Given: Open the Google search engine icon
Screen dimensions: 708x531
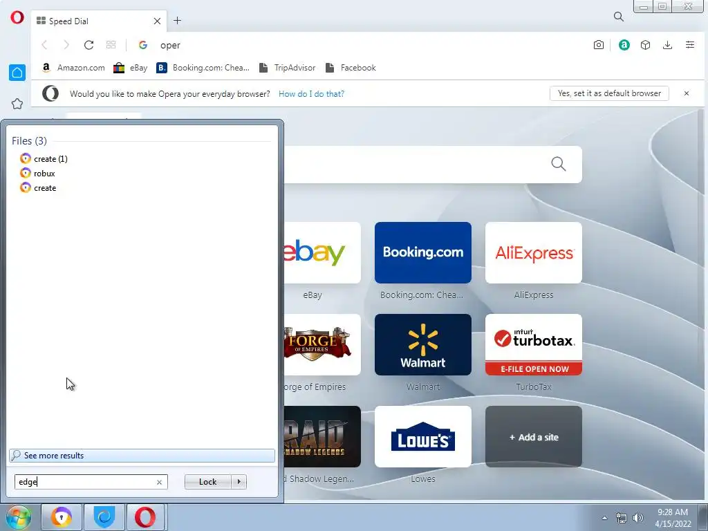Looking at the screenshot, I should [143, 45].
